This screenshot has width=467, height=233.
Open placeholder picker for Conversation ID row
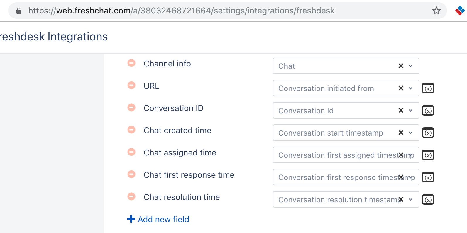tap(428, 111)
